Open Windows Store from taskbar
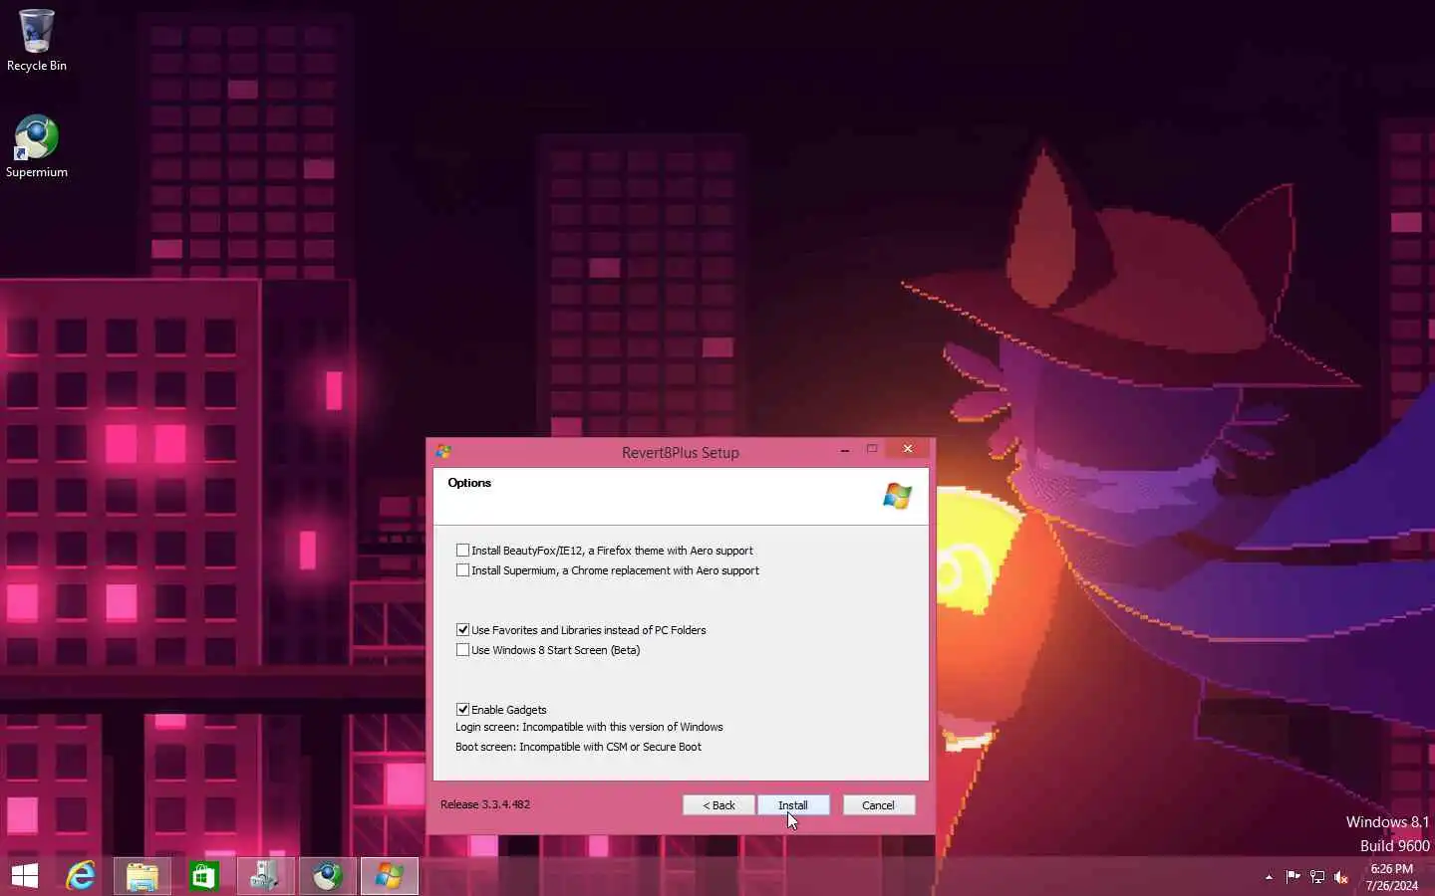 [204, 876]
